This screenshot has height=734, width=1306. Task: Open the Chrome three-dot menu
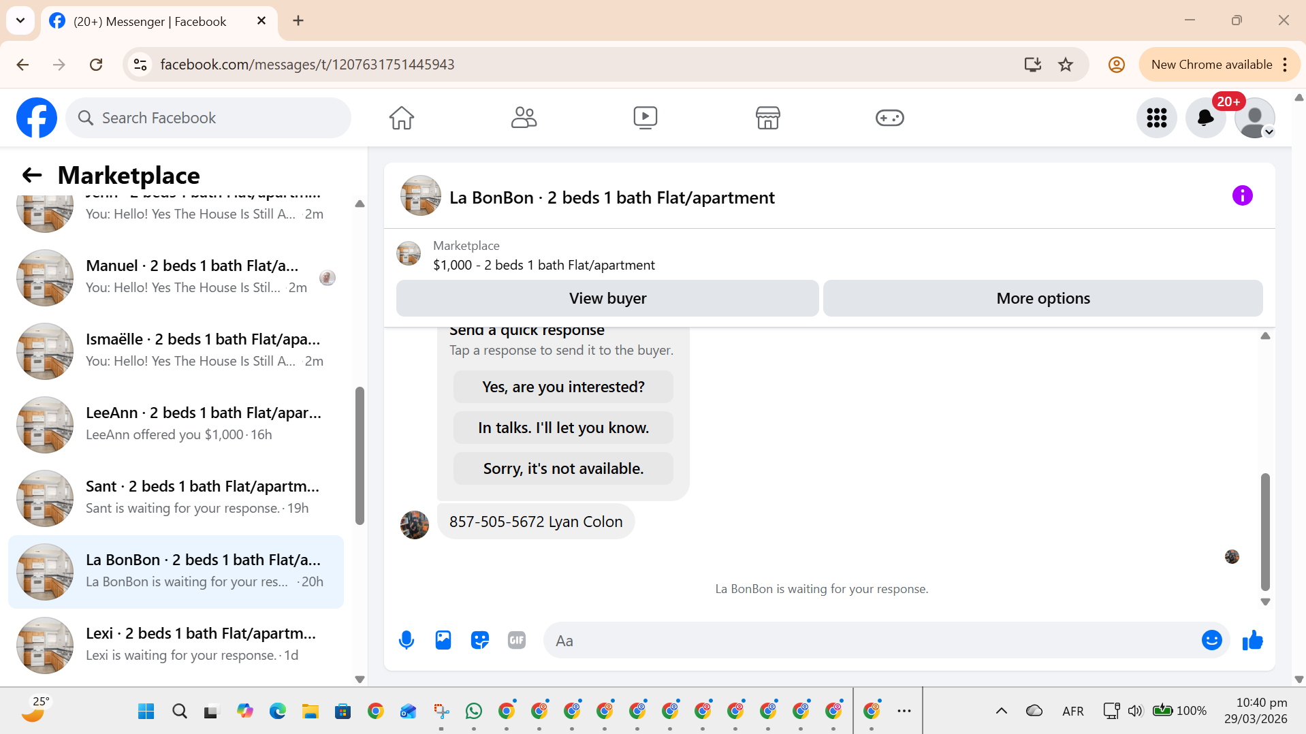click(x=1285, y=65)
